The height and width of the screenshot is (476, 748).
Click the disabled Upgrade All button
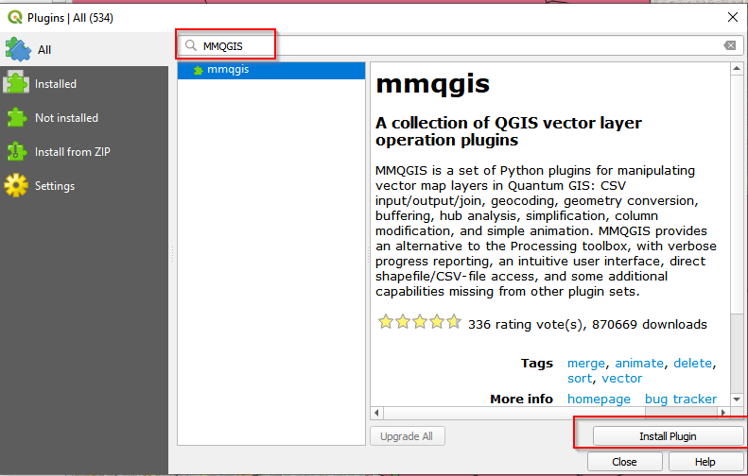click(408, 436)
